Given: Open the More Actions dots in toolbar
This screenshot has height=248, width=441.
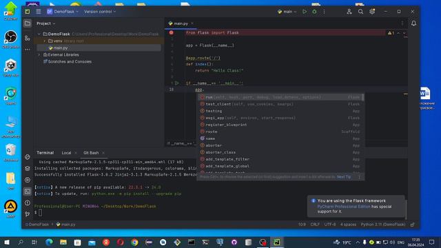Looking at the screenshot, I should coord(324,12).
